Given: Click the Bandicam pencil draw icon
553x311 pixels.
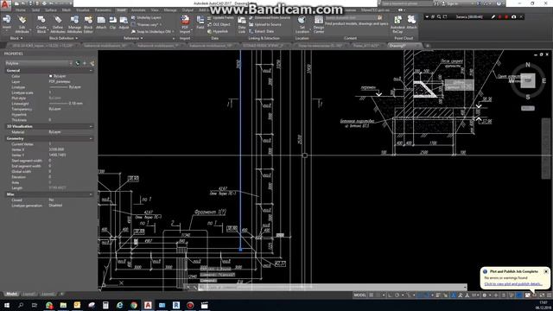Looking at the screenshot, I should [x=493, y=16].
